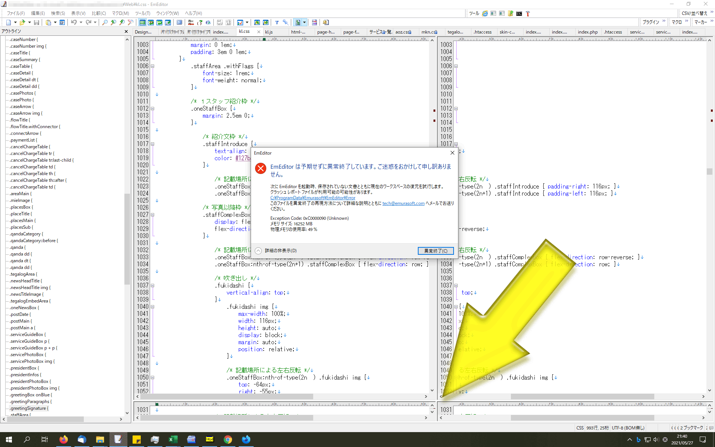
Task: Click the Open file folder icon
Action: (22, 22)
